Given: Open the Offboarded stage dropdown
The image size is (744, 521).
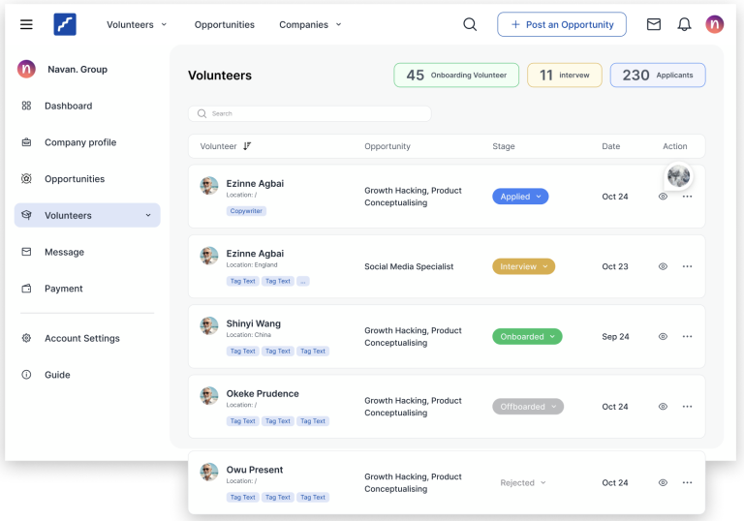Looking at the screenshot, I should [x=528, y=407].
